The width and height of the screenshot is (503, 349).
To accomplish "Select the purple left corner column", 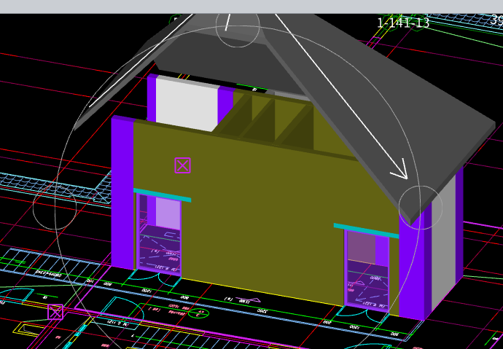I will click(x=122, y=192).
